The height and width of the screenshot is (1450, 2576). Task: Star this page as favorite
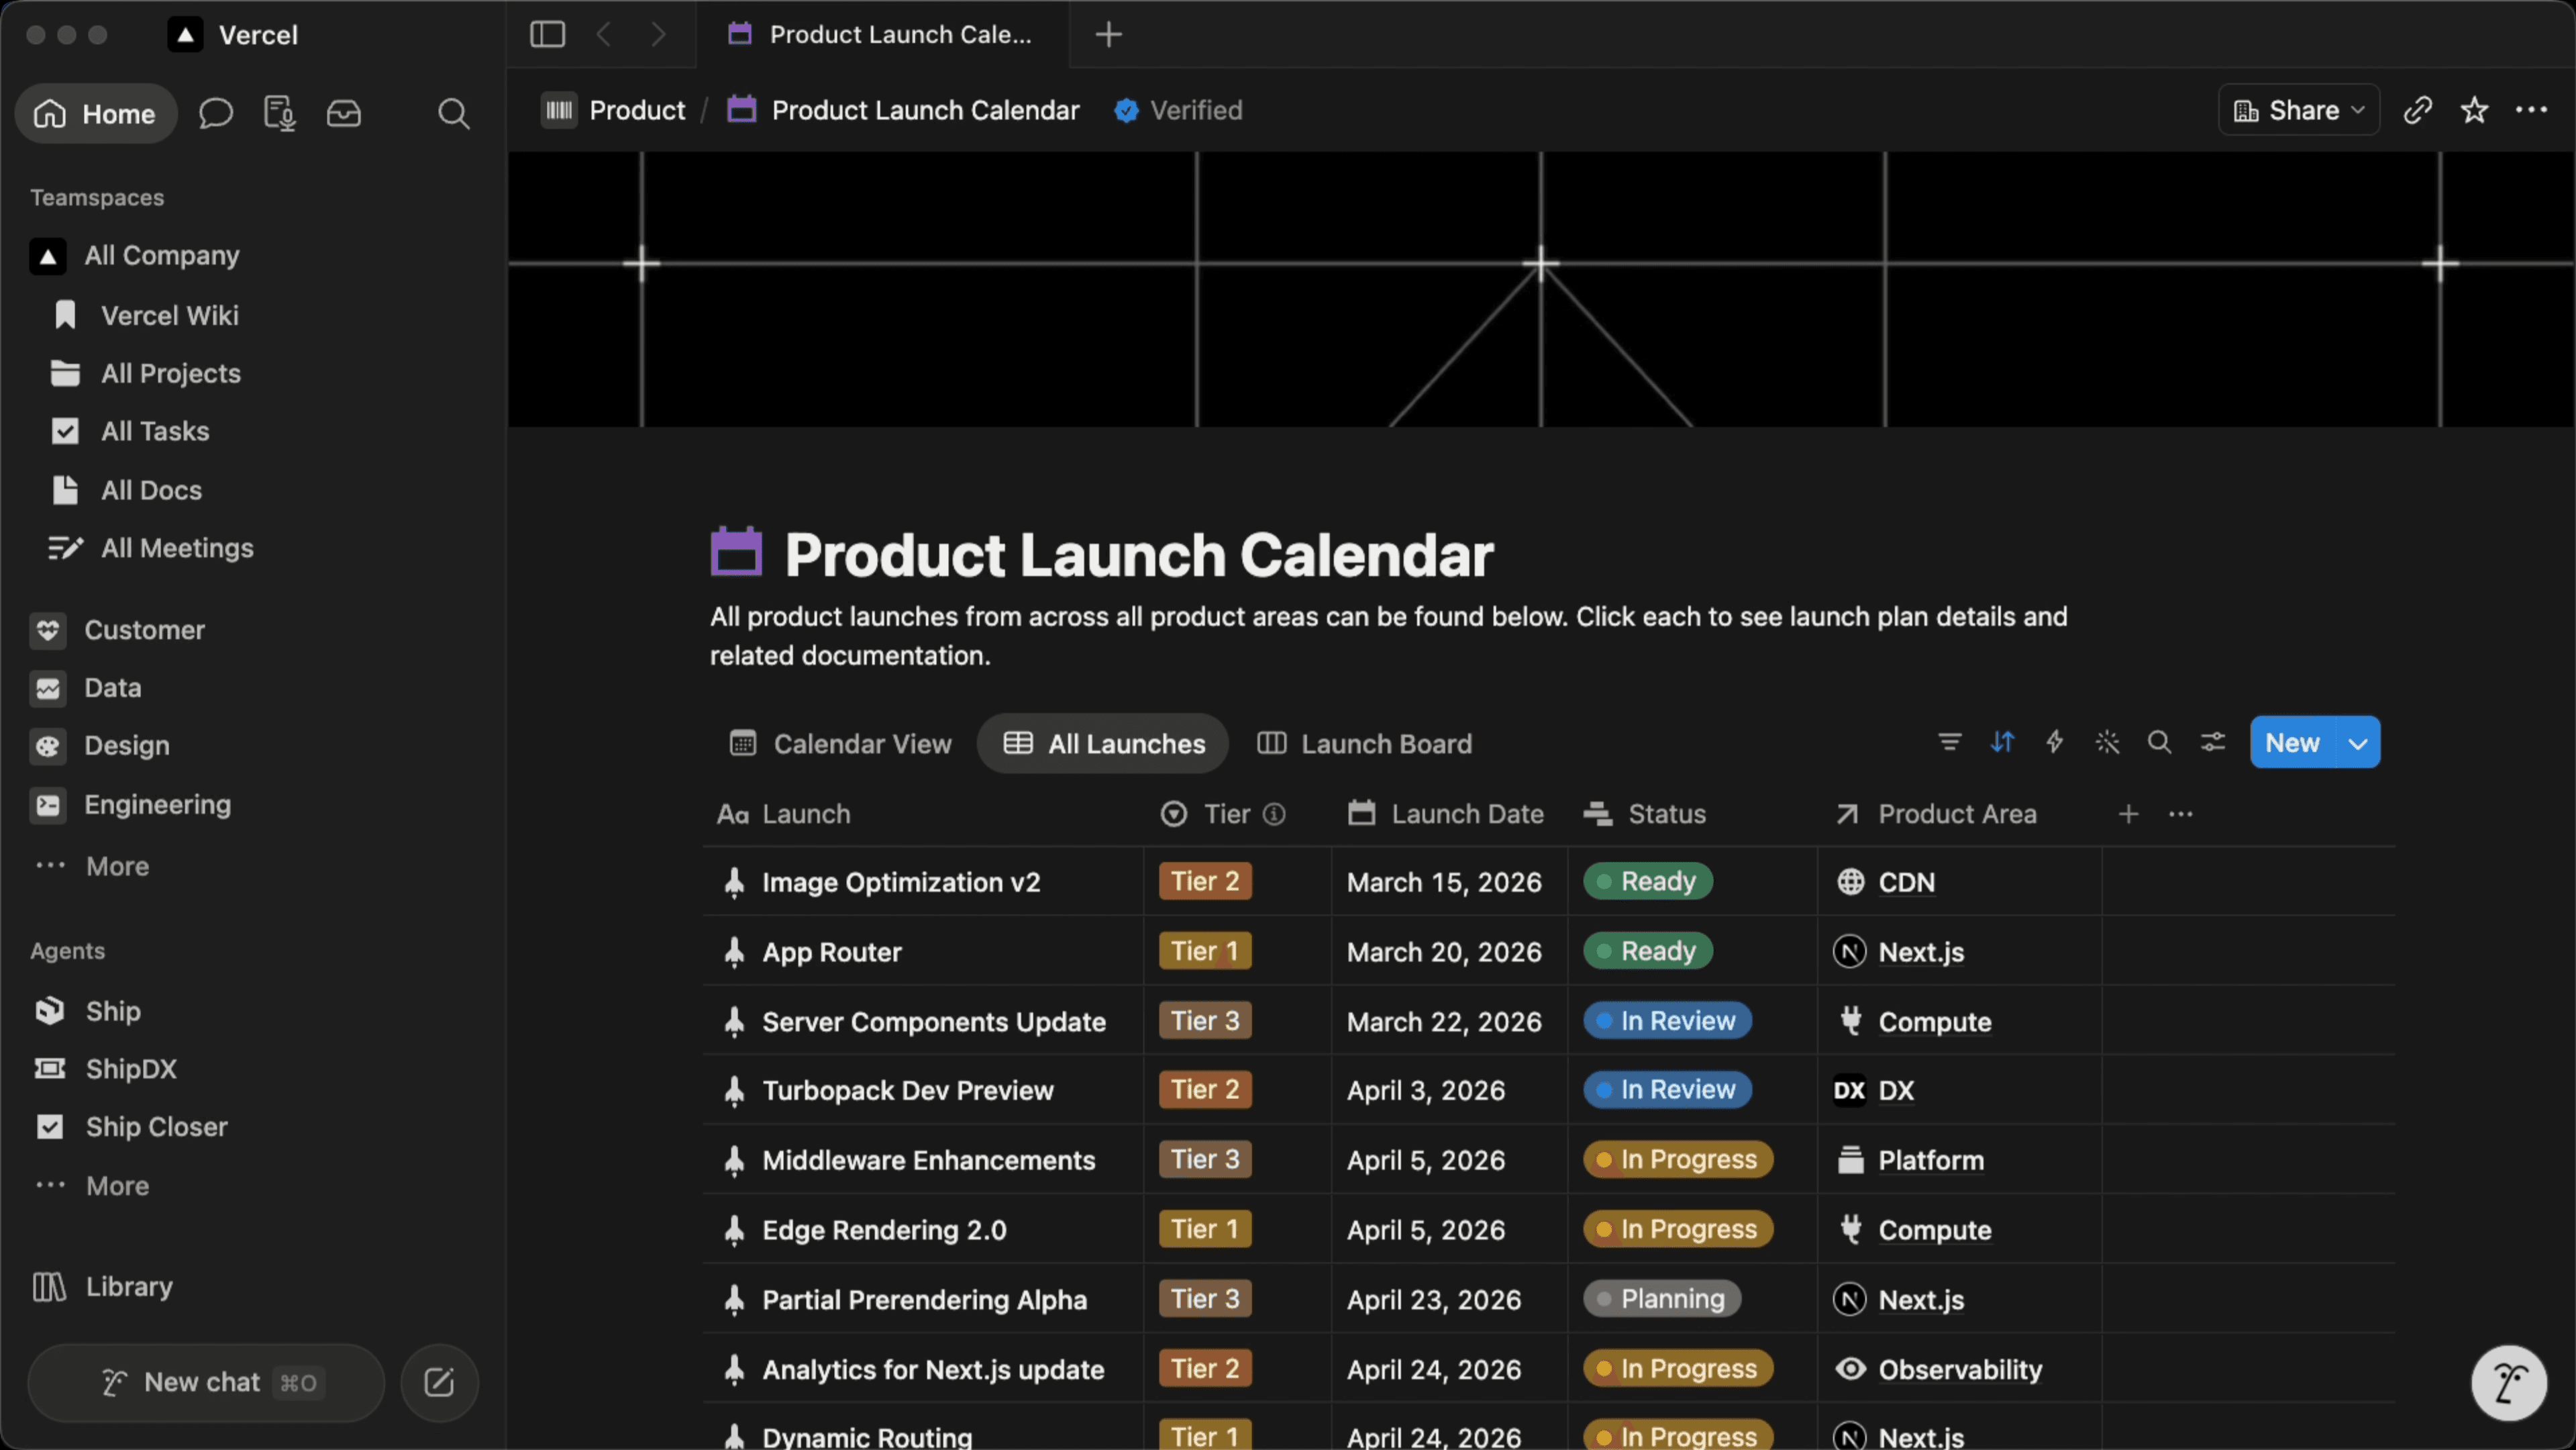tap(2474, 109)
